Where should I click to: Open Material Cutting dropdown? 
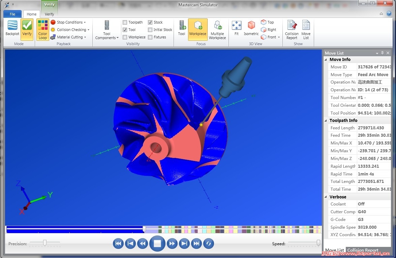coord(68,37)
